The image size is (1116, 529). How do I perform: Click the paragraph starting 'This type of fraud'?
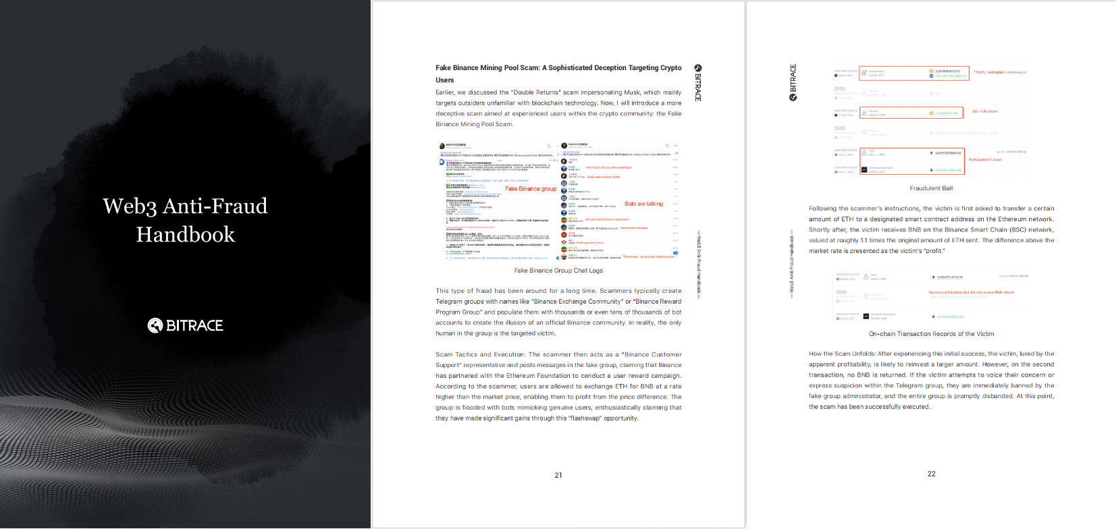tap(558, 312)
